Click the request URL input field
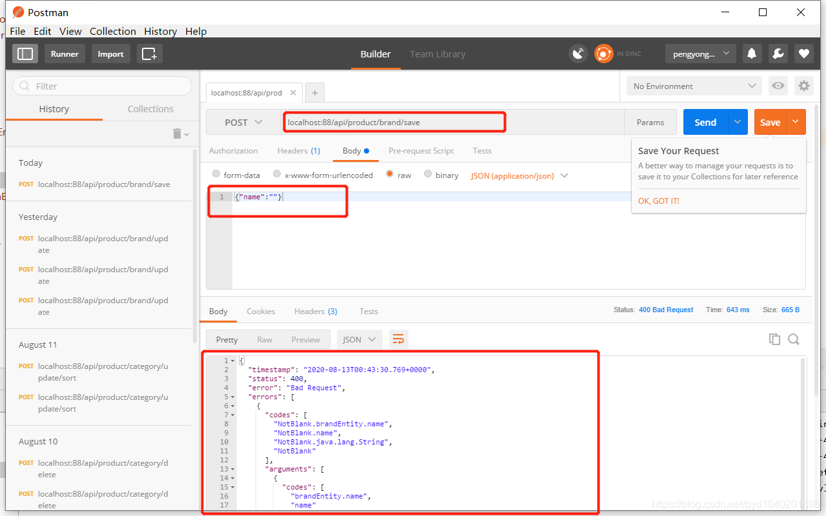Screen dimensions: 826x516 (x=453, y=122)
